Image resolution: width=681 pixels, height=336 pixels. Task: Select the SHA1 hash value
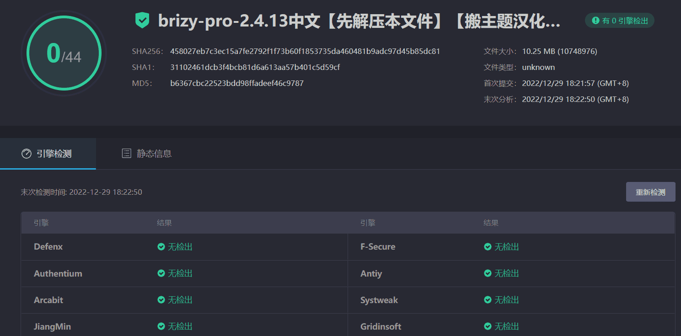(x=255, y=67)
